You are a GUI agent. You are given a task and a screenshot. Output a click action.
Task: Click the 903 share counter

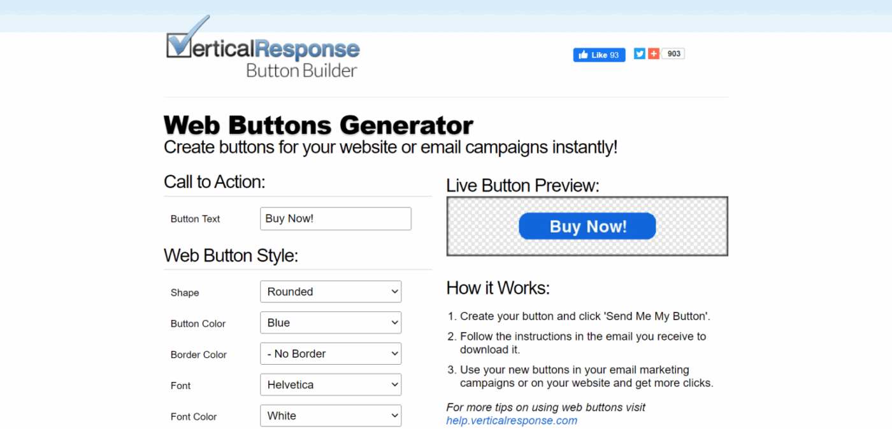pos(673,54)
